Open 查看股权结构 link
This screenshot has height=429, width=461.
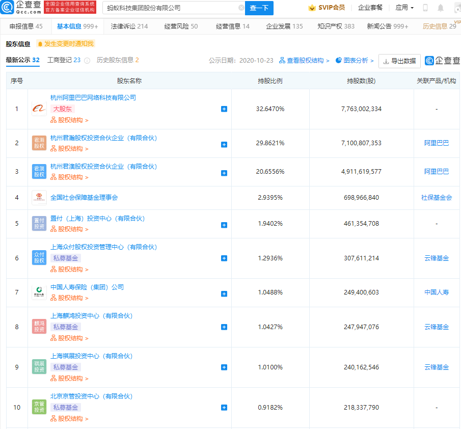click(304, 61)
